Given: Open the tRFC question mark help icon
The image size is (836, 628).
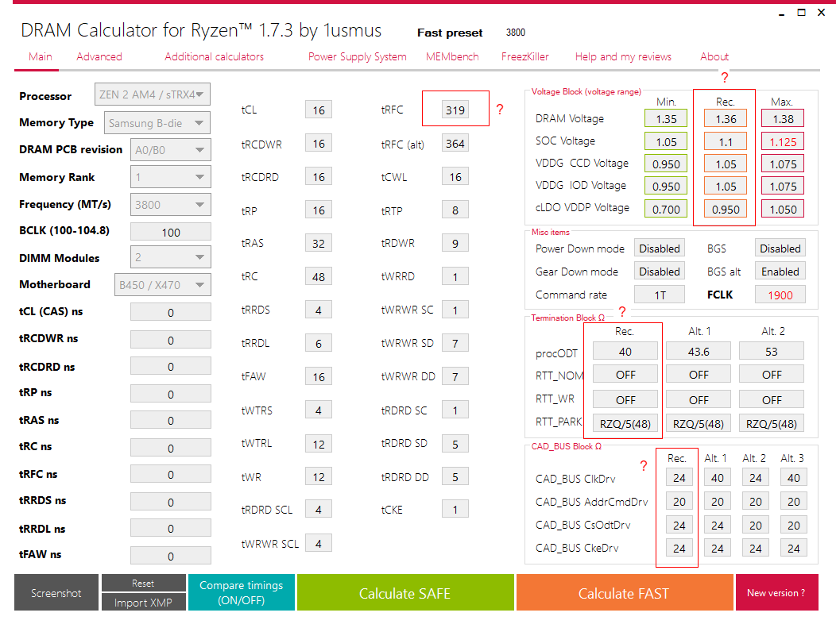Looking at the screenshot, I should click(500, 110).
